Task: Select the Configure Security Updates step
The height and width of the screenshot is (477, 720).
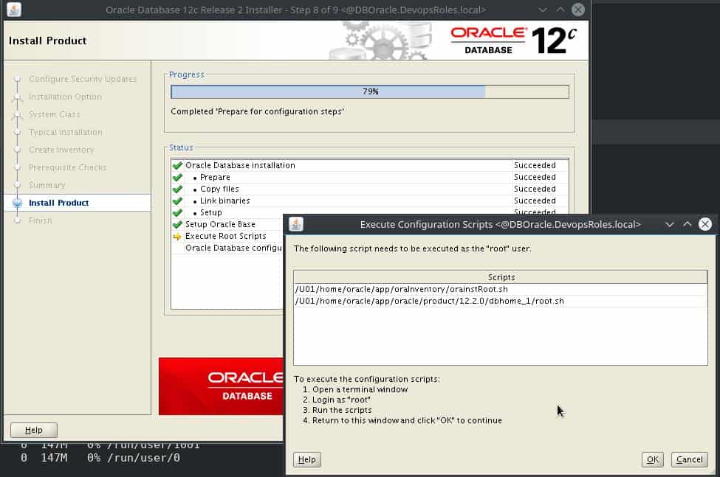Action: [x=83, y=80]
